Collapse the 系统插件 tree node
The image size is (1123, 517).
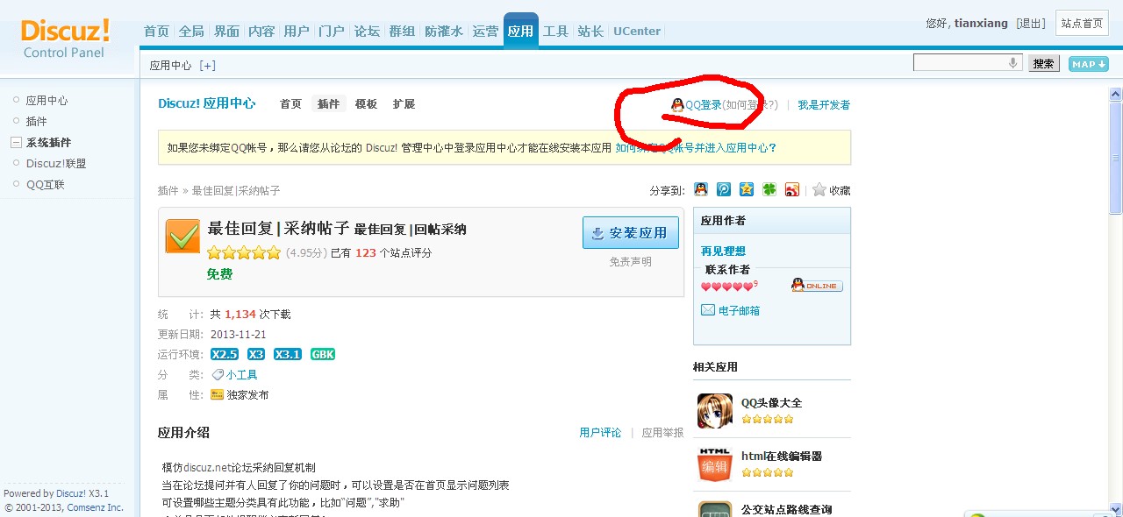pyautogui.click(x=16, y=143)
